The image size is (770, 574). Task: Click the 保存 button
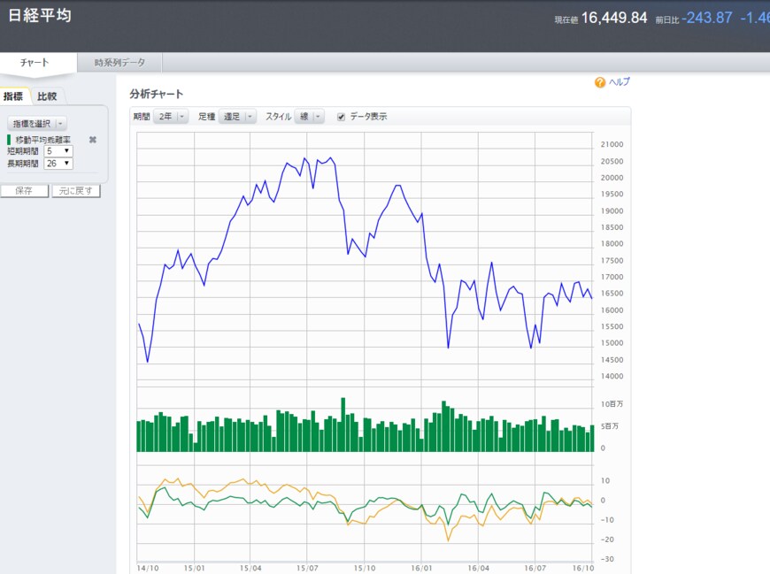point(24,191)
